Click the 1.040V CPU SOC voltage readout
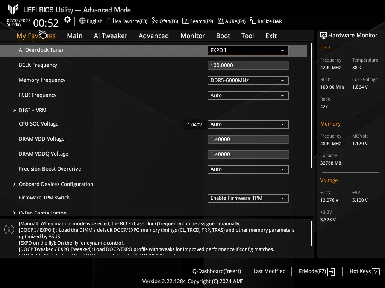 coord(195,125)
